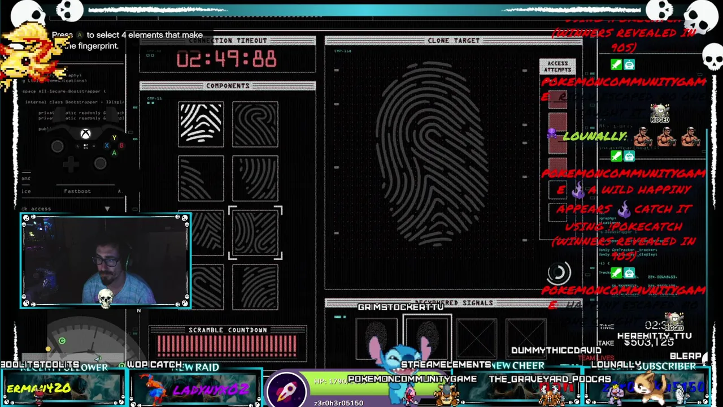723x407 pixels.
Task: Click the THE_GRAVEYARD_PODCAS name
Action: (550, 379)
